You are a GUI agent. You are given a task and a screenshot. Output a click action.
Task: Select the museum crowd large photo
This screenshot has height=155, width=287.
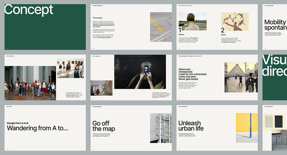pos(30,83)
